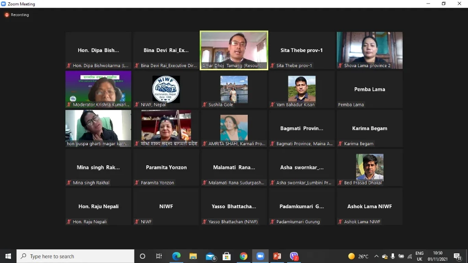Click the Windows Start button
This screenshot has height=263, width=468.
coord(8,256)
